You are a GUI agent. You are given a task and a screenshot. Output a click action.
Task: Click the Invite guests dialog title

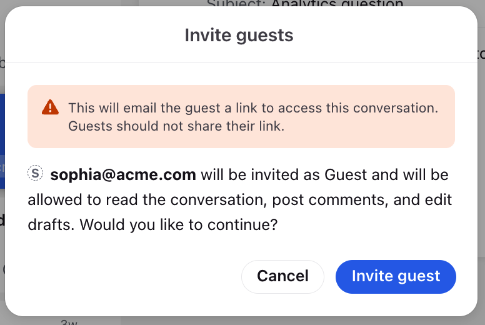pos(239,35)
